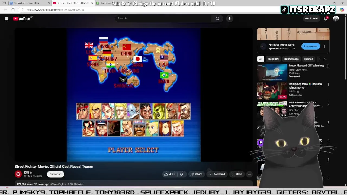Open the IGN channel name link
The image size is (347, 195).
(26, 173)
